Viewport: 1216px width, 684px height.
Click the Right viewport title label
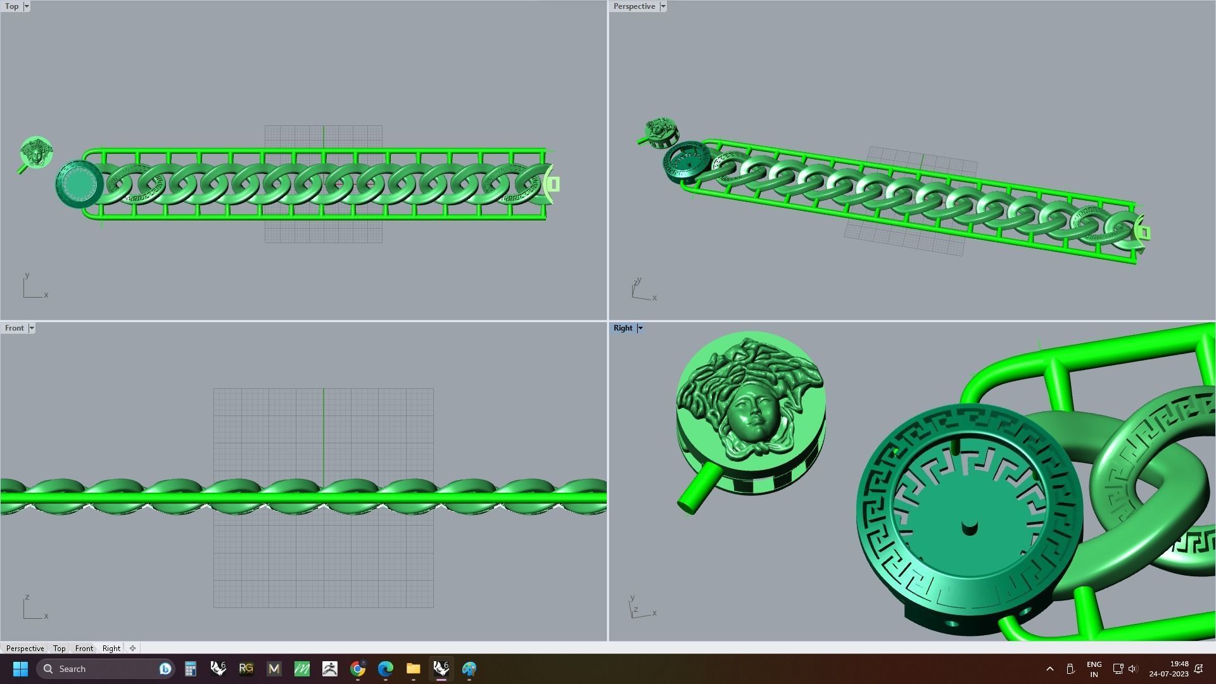[623, 328]
